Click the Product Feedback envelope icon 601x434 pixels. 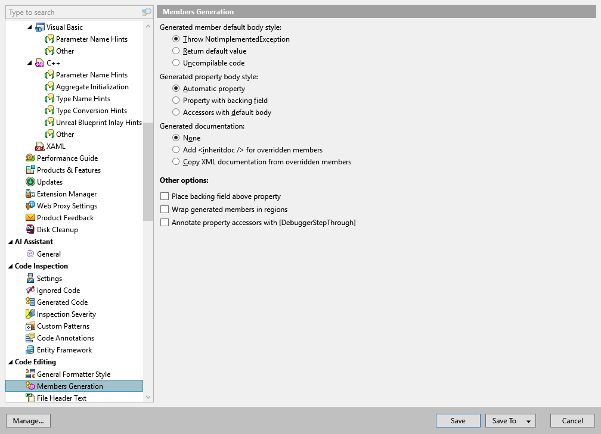coord(30,217)
